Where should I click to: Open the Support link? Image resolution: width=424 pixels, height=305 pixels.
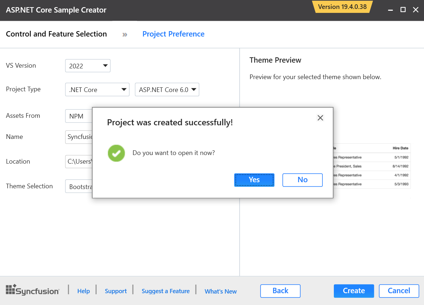point(116,291)
